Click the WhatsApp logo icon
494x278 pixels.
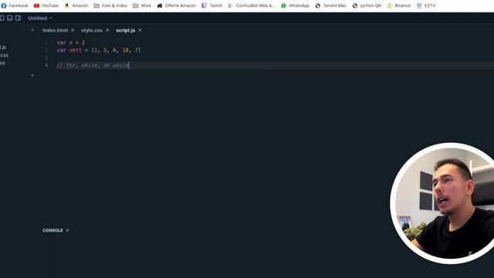[283, 5]
